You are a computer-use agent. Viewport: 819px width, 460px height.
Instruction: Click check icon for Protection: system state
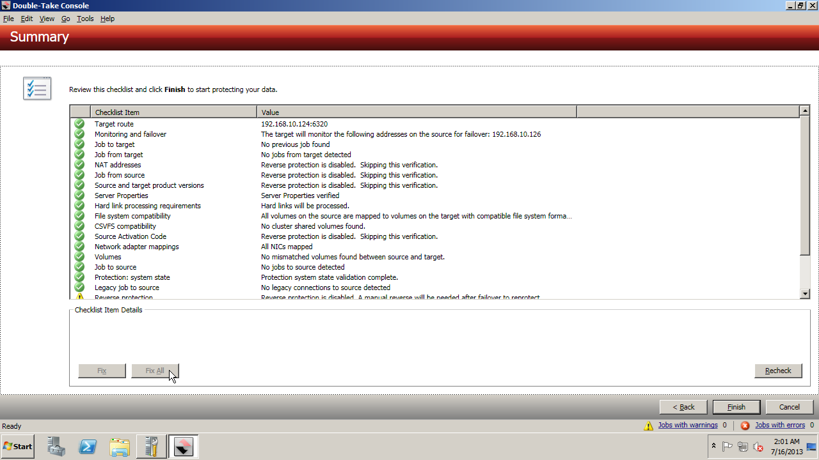[79, 277]
